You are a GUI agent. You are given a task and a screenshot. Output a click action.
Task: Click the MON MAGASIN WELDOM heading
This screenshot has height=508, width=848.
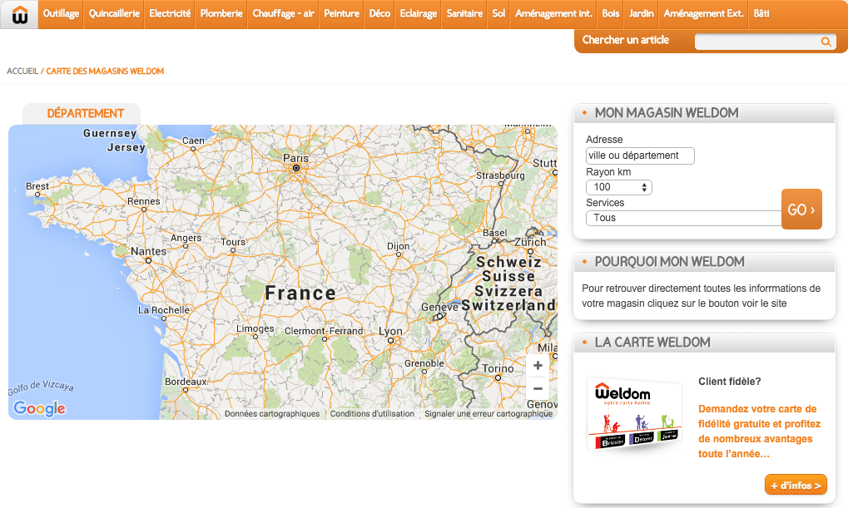pos(667,113)
